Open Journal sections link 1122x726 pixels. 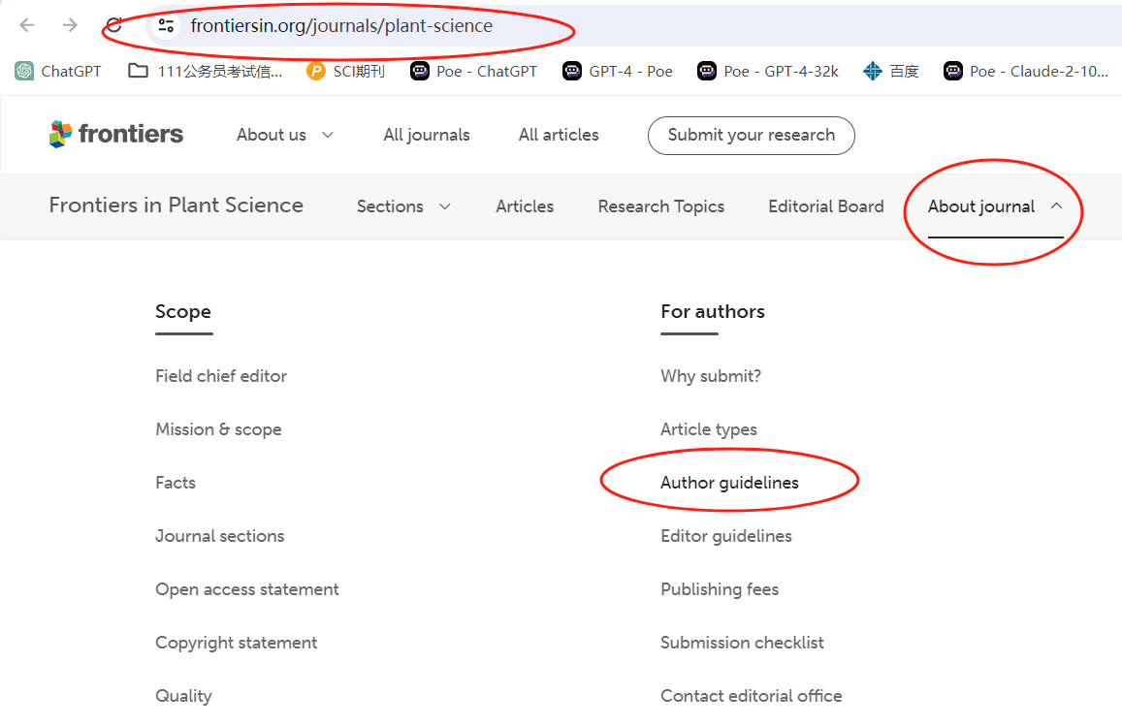click(220, 536)
